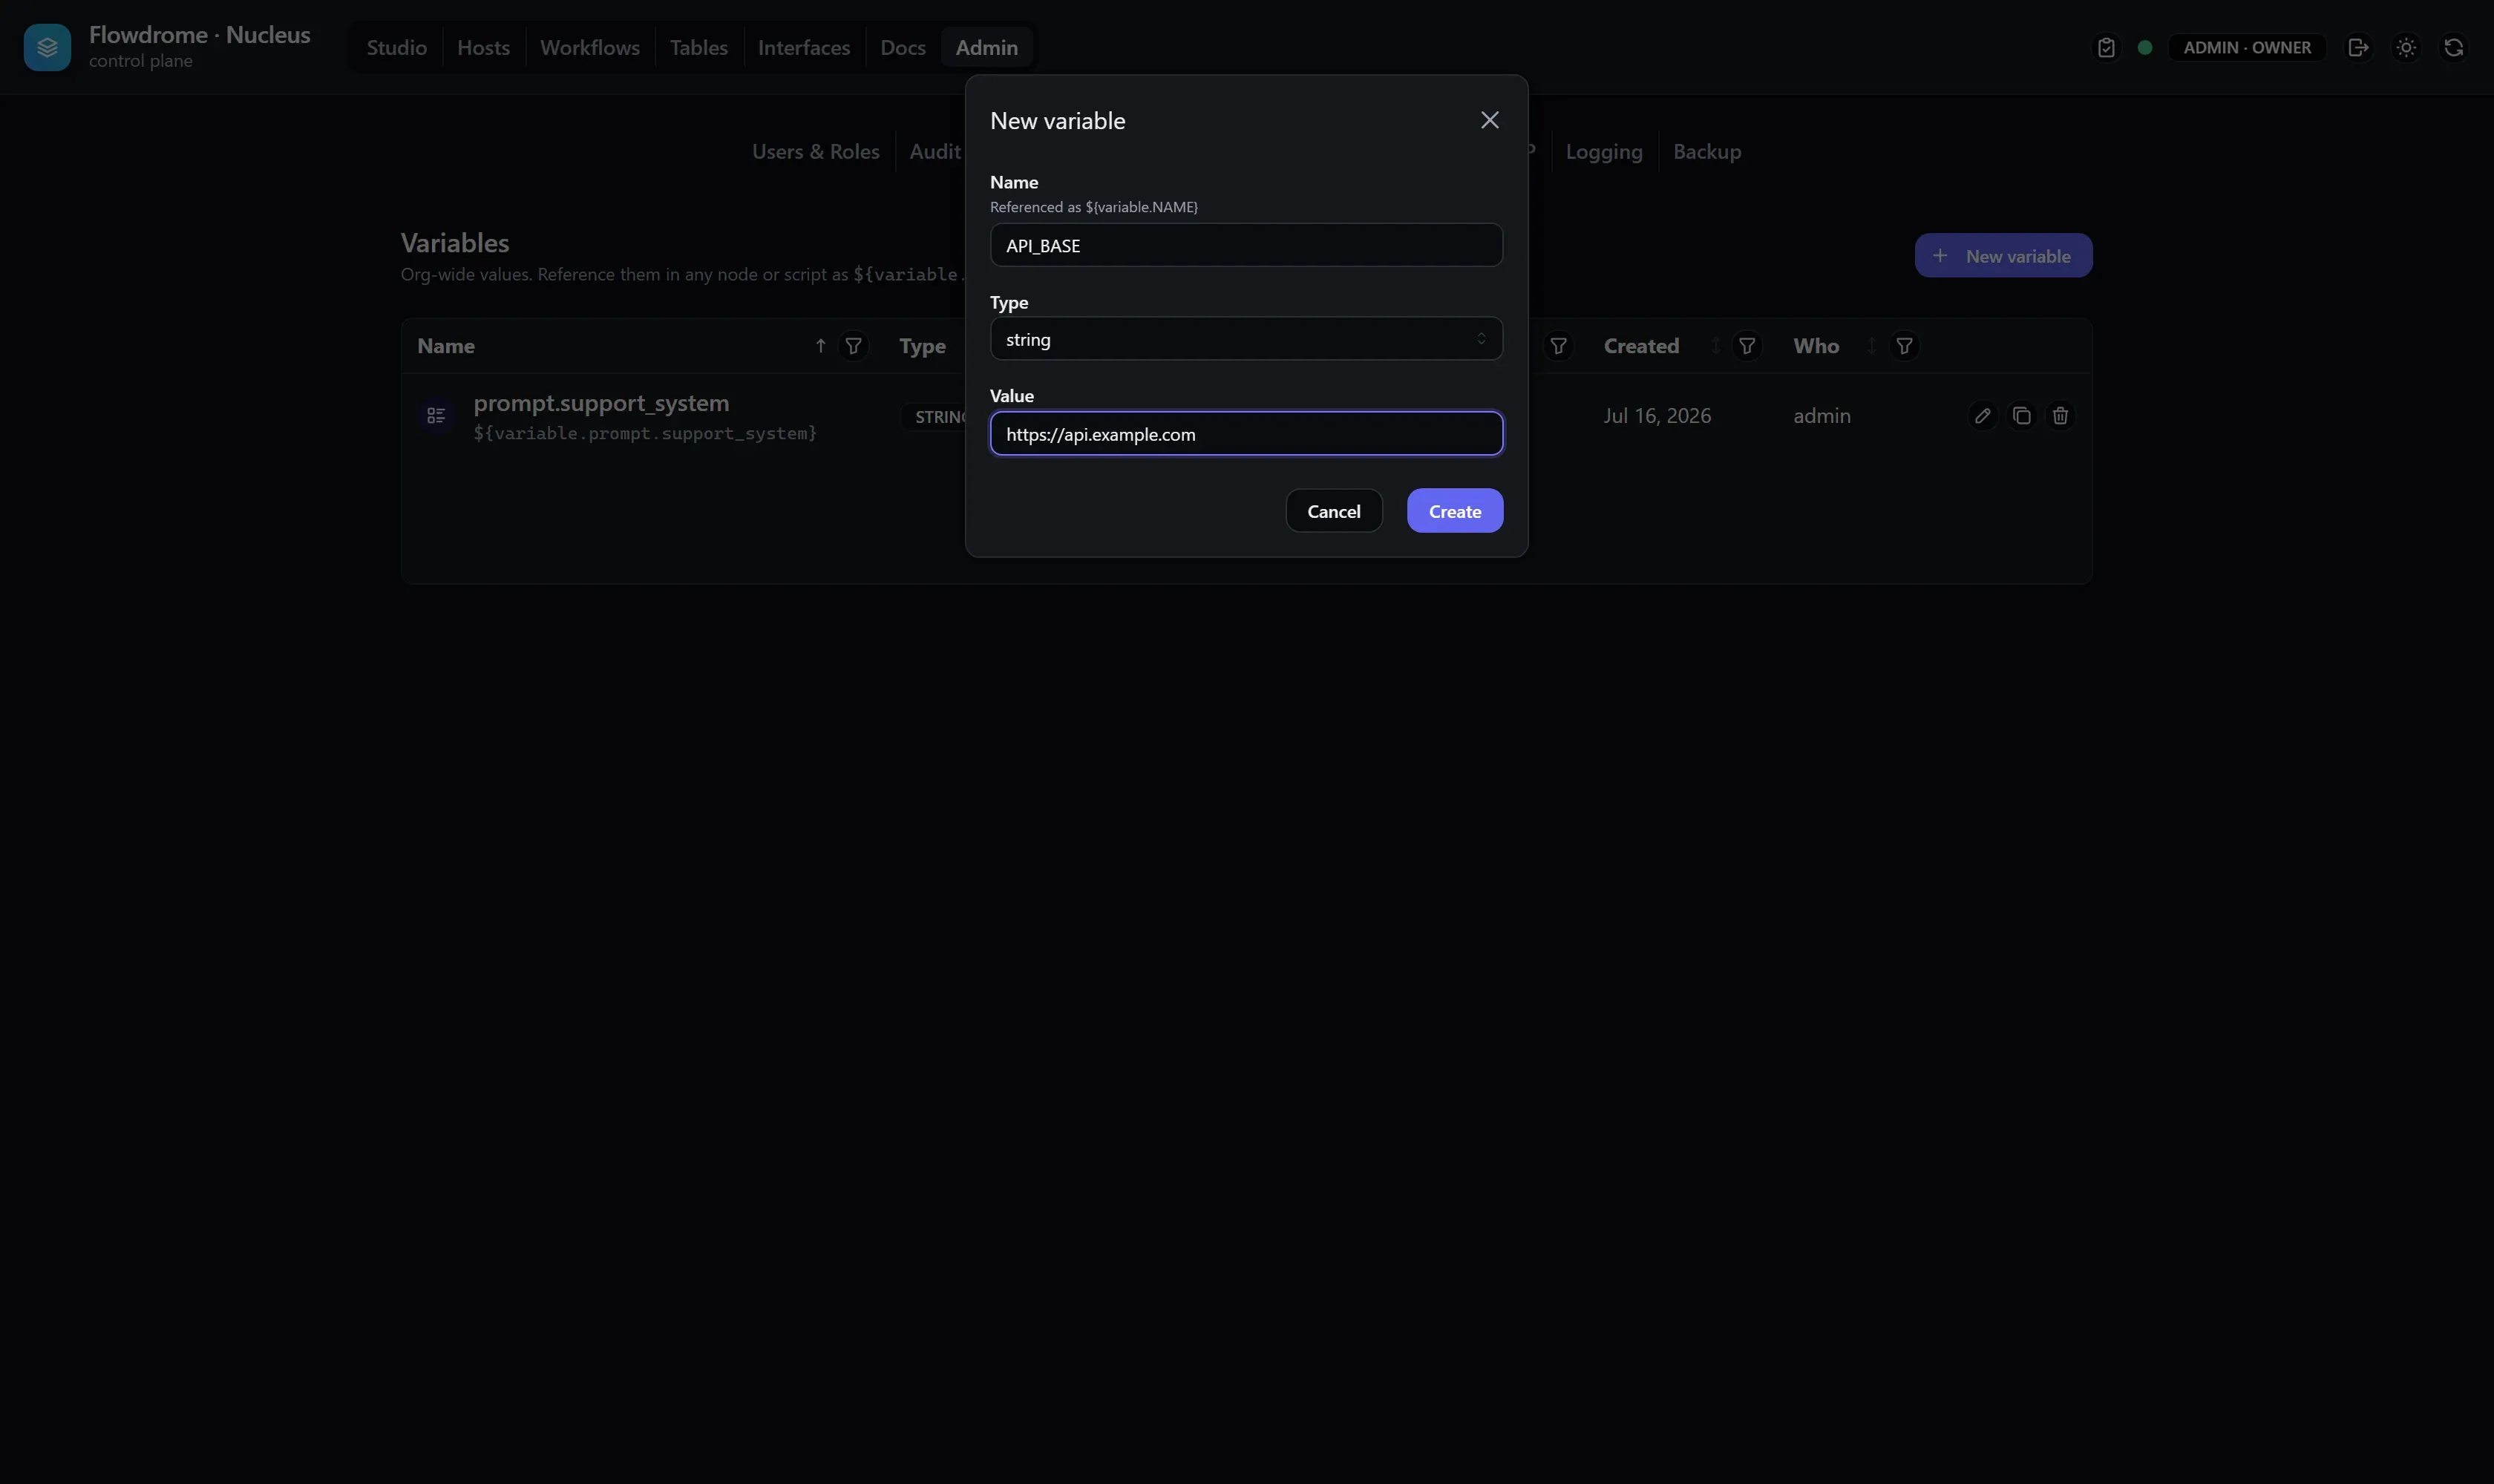Focus the Value field with https://api.example.com
This screenshot has width=2494, height=1484.
[1246, 434]
